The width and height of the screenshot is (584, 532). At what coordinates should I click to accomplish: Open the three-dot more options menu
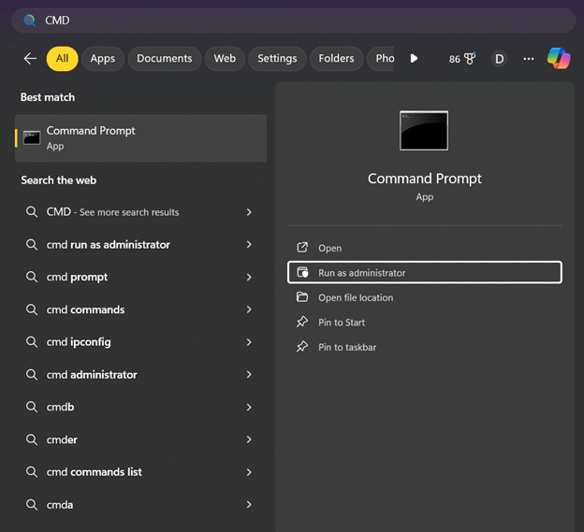click(529, 59)
